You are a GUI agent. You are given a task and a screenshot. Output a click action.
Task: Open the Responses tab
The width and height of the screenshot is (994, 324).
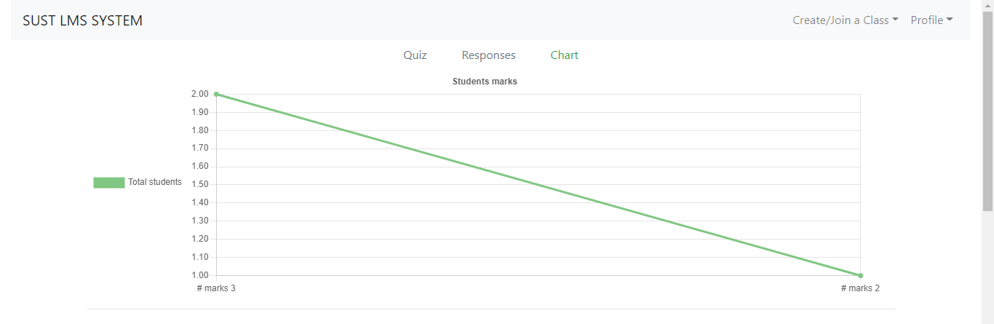coord(488,55)
